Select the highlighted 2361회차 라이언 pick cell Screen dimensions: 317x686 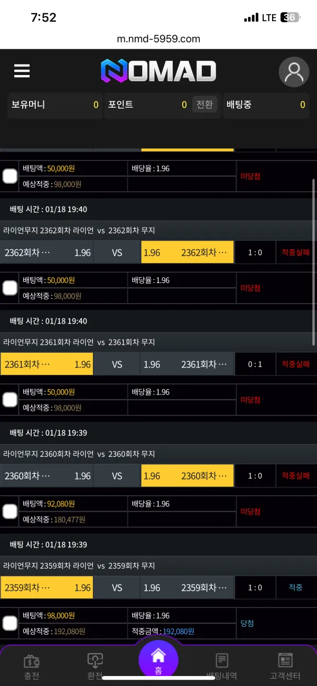click(x=47, y=364)
